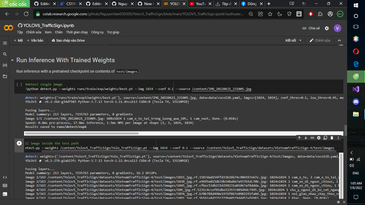Delete the current code cell
Image resolution: width=365 pixels, height=205 pixels.
tap(332, 138)
